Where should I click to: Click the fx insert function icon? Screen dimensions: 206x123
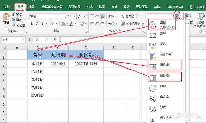(55, 39)
